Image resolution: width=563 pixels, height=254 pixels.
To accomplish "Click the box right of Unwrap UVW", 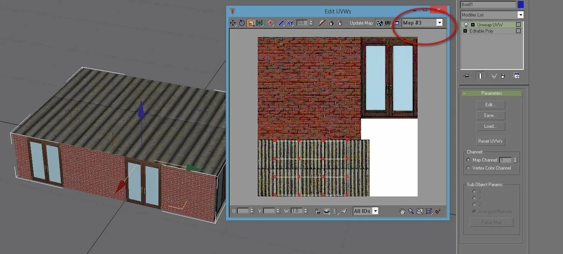I will (x=518, y=25).
